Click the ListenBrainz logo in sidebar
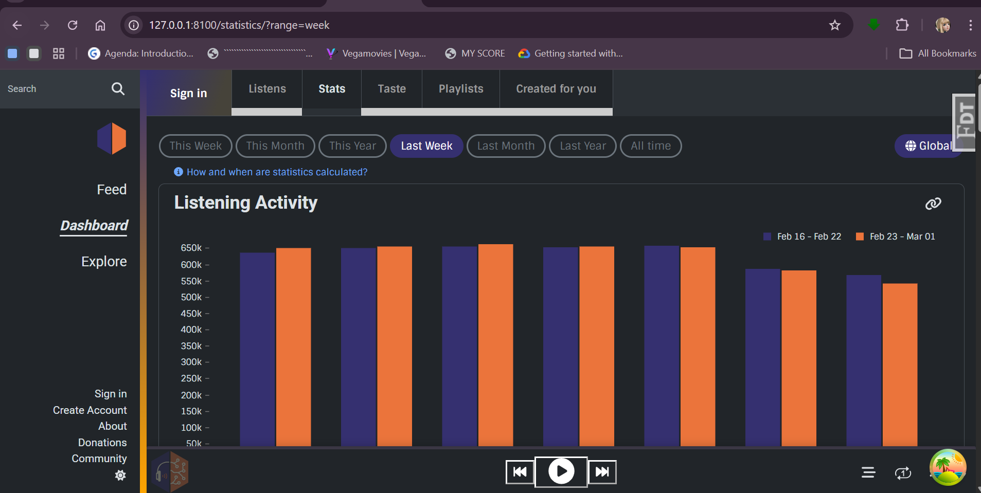This screenshot has height=493, width=981. pos(112,138)
